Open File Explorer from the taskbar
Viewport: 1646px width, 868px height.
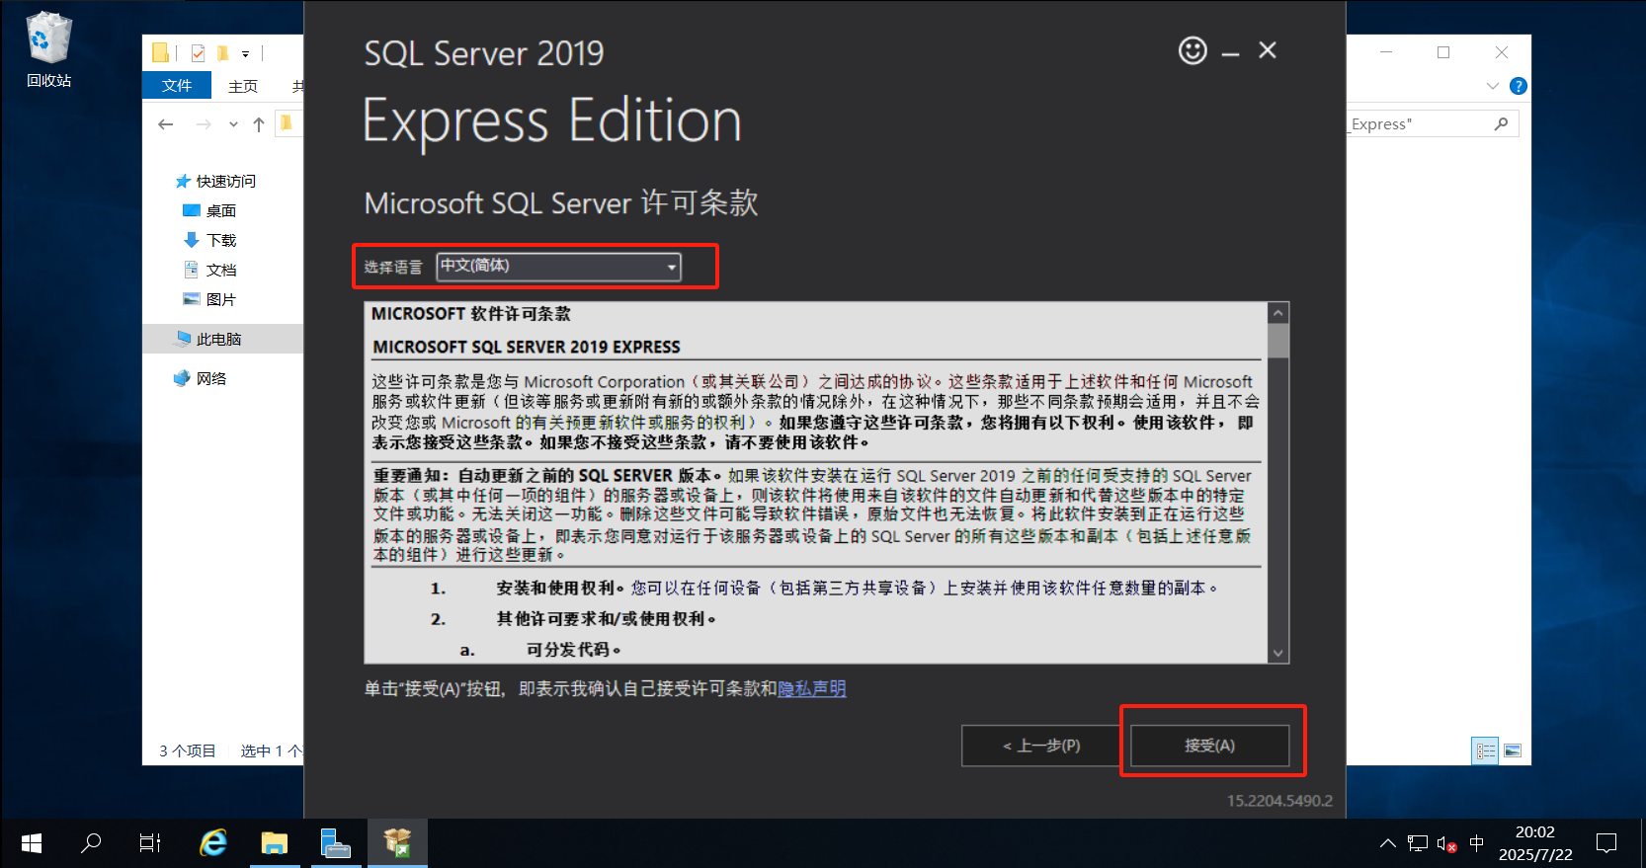pyautogui.click(x=275, y=843)
